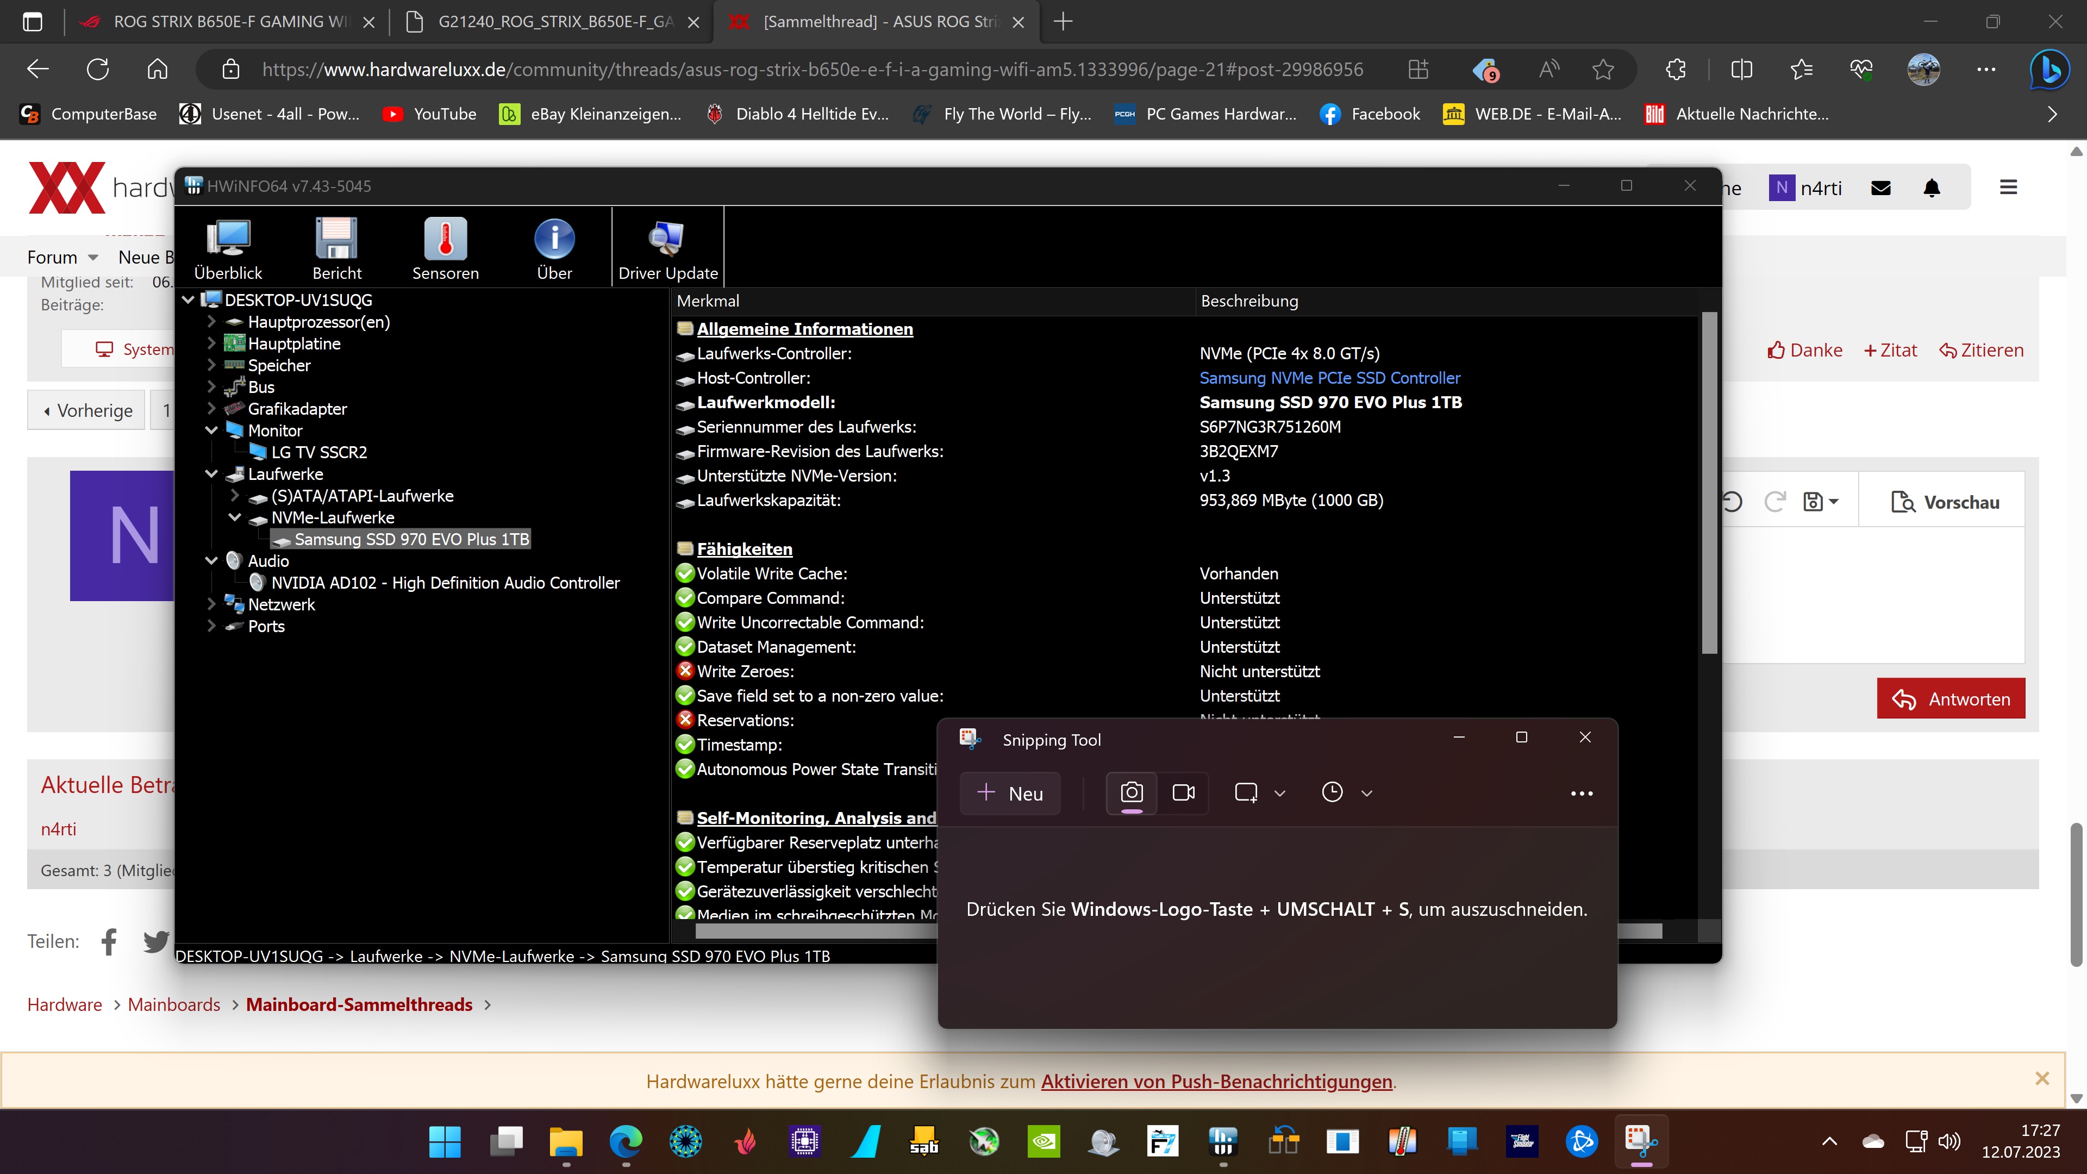This screenshot has height=1174, width=2087.
Task: Expand the (S)ATA/ATAPI-Laufwerke node
Action: [x=235, y=495]
